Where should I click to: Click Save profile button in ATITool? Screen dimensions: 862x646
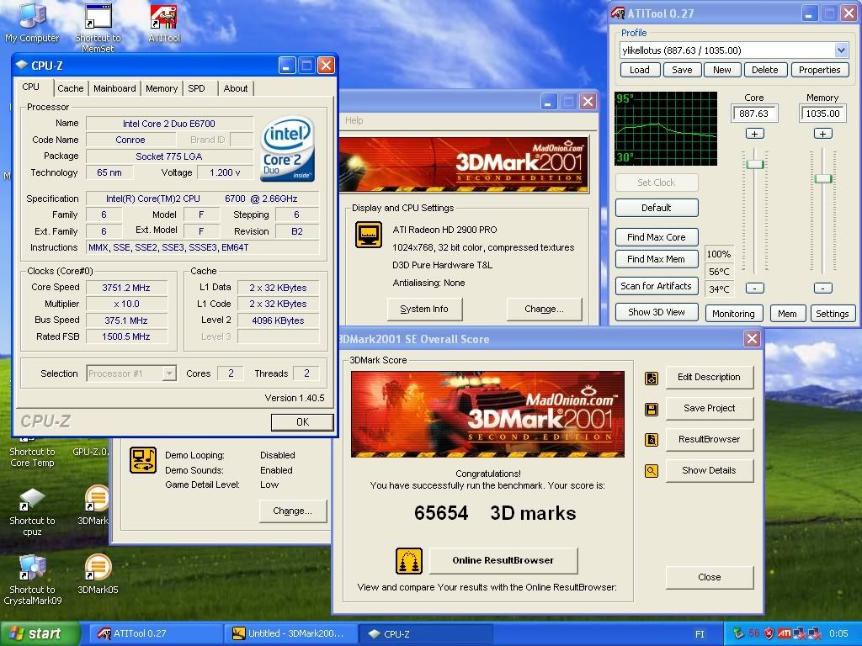[682, 70]
